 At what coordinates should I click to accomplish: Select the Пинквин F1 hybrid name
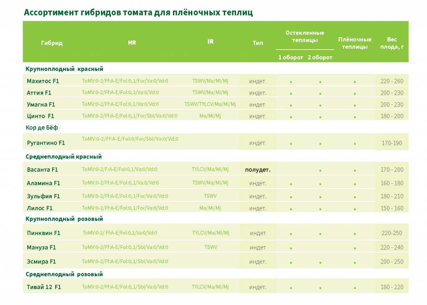(43, 233)
